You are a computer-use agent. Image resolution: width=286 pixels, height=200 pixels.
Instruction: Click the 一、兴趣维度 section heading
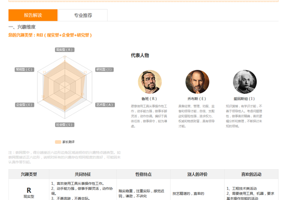[x=22, y=27]
